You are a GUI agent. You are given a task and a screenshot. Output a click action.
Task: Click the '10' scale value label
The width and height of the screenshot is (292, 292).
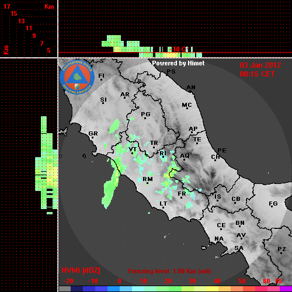144,281
